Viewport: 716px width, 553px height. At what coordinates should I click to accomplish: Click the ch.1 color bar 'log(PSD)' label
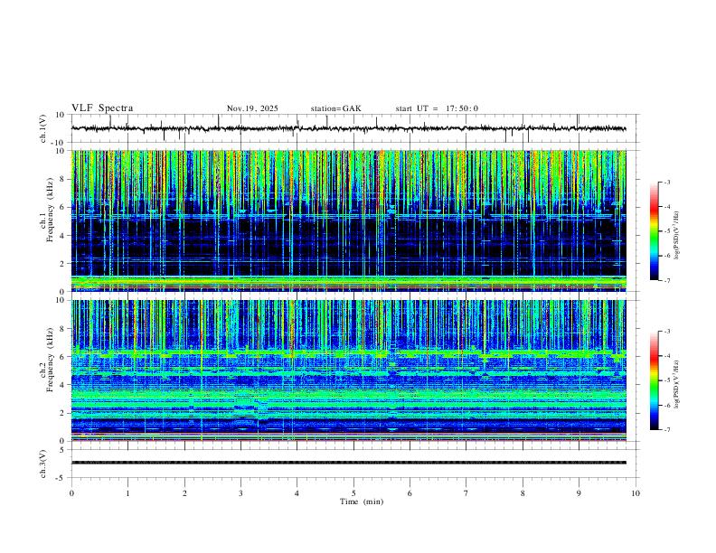click(x=677, y=235)
